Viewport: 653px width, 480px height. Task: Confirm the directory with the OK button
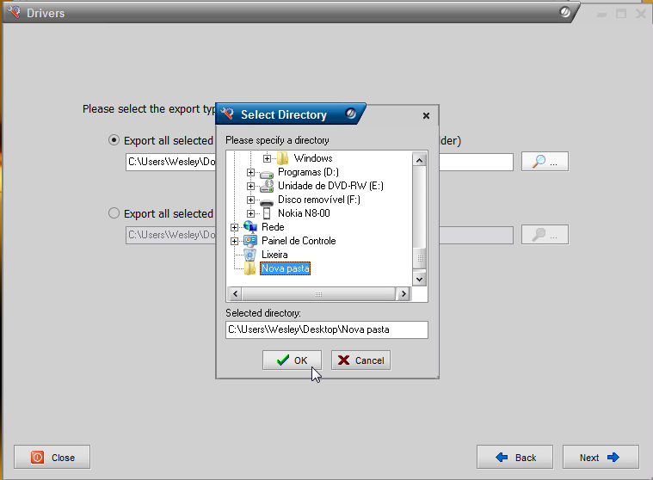click(292, 360)
